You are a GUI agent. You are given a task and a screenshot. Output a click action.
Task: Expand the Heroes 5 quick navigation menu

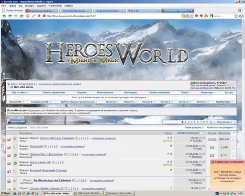tap(130, 102)
